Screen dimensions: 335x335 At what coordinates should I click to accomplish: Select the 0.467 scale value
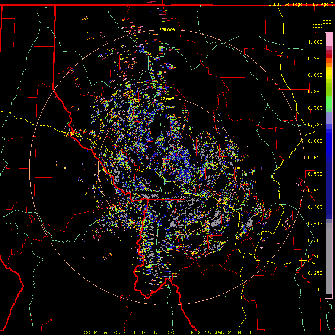(315, 207)
